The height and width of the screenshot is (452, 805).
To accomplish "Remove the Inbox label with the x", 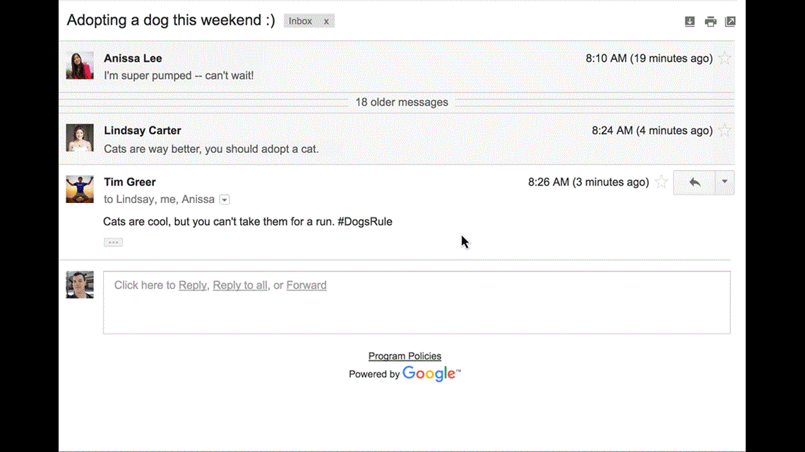I will pos(326,21).
